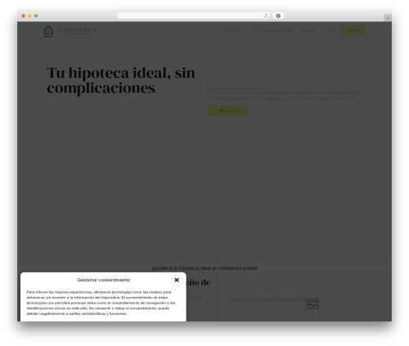Add a new browser tab with plus

coord(388,18)
